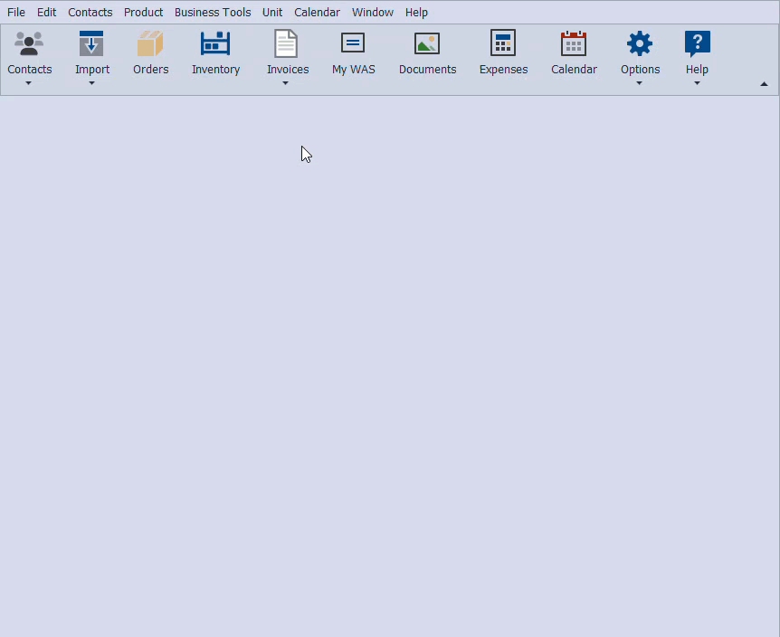
Task: Open the Calendar menu in menu bar
Action: 317,13
